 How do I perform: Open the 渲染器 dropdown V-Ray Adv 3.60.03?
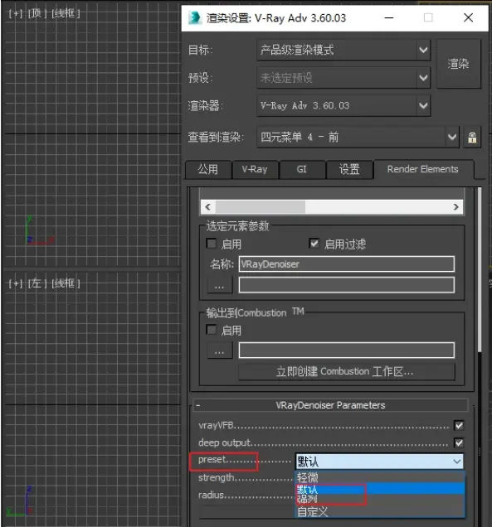click(x=343, y=105)
